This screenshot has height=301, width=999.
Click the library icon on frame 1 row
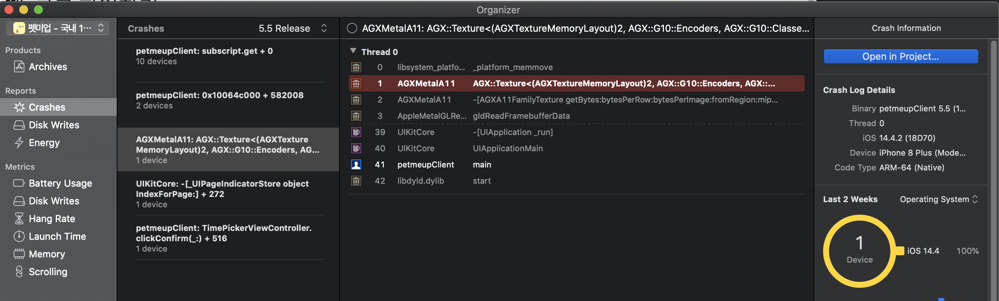[356, 84]
